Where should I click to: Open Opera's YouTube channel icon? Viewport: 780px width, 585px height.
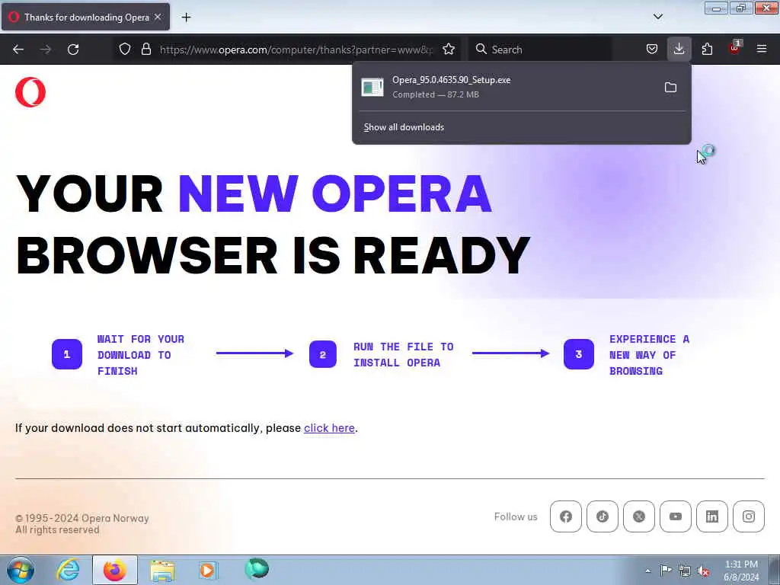pyautogui.click(x=676, y=516)
